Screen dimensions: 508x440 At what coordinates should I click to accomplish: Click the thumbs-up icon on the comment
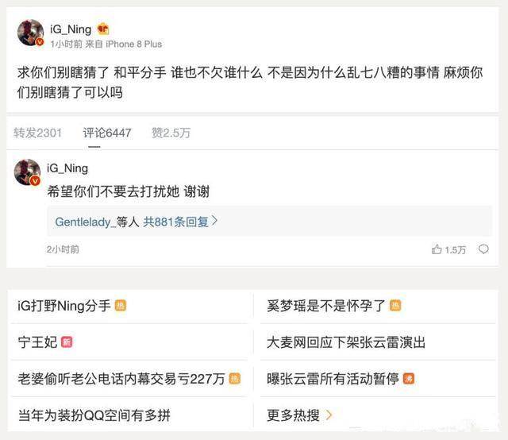tap(437, 249)
